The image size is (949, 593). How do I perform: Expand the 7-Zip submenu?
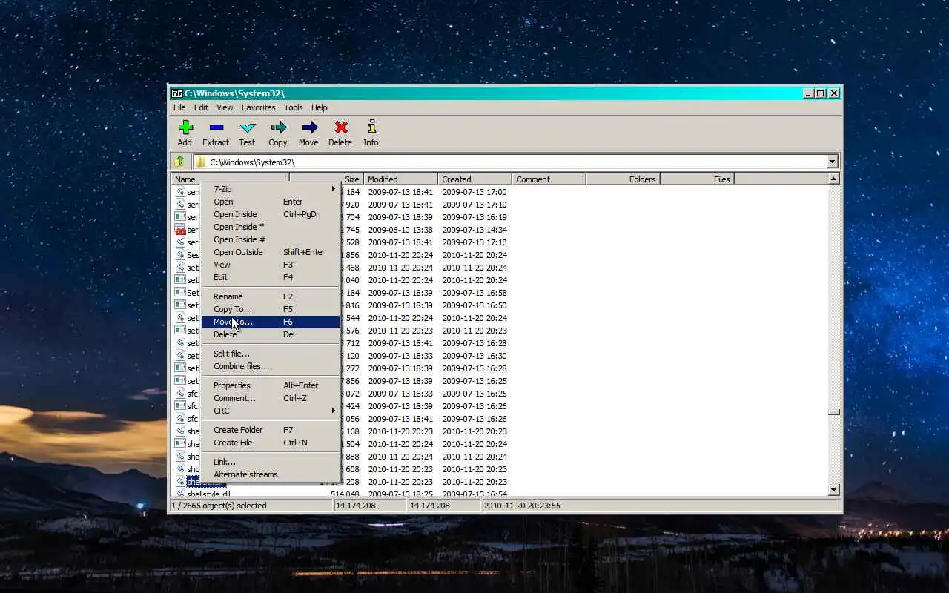[271, 189]
